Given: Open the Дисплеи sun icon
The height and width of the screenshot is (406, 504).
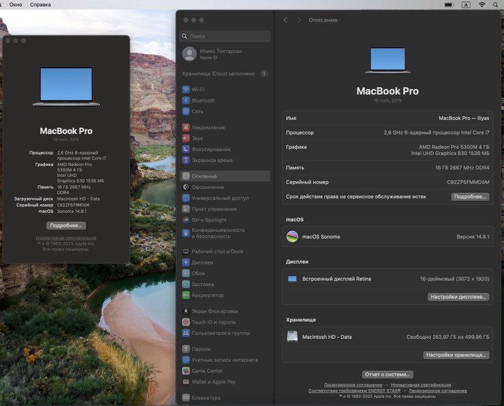Looking at the screenshot, I should tap(186, 262).
